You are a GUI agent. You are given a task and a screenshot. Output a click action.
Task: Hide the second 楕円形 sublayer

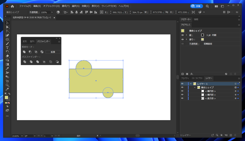(182, 95)
